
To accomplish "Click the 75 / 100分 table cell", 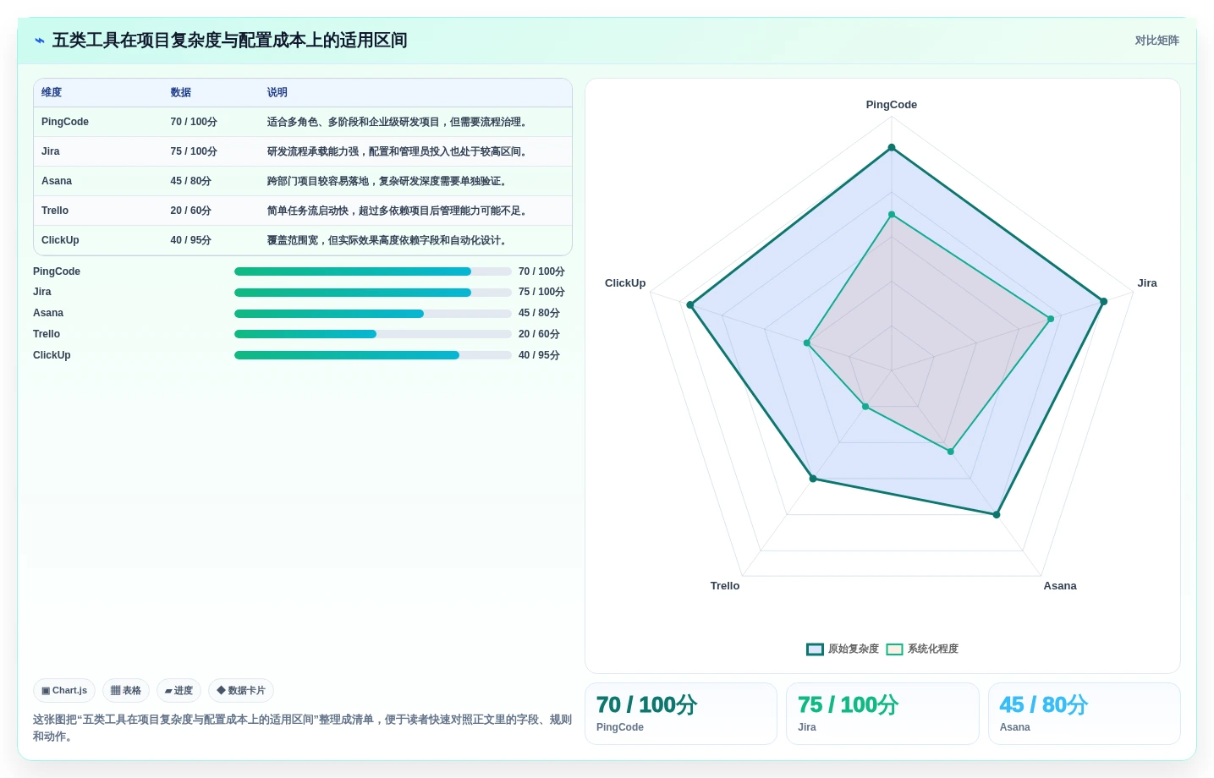I will click(194, 152).
